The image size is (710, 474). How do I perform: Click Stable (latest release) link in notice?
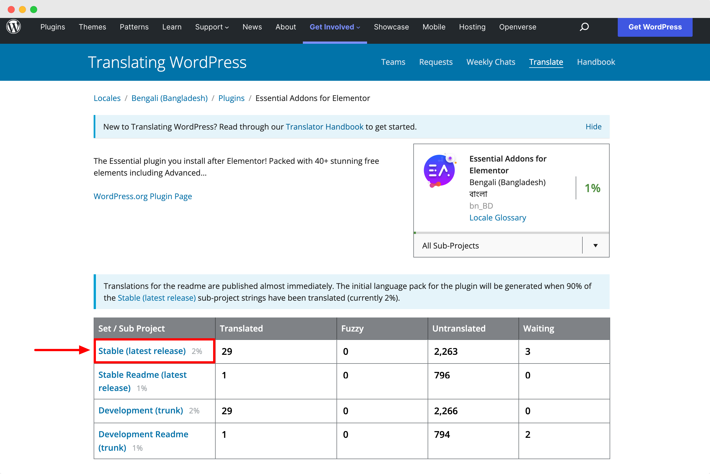point(156,298)
